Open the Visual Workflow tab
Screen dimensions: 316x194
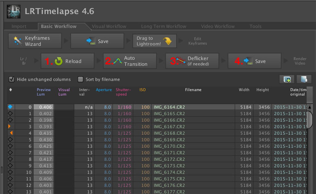109,27
